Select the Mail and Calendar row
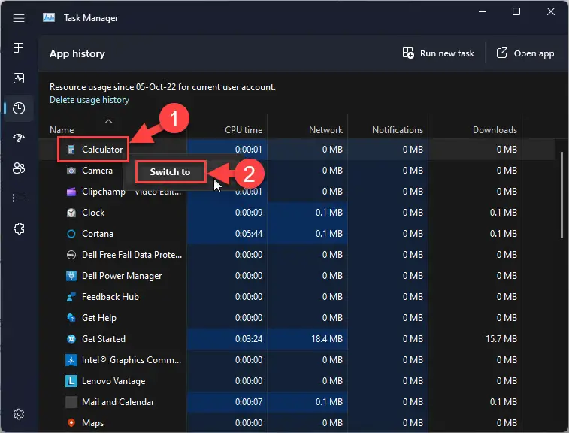This screenshot has width=569, height=433. [297, 401]
